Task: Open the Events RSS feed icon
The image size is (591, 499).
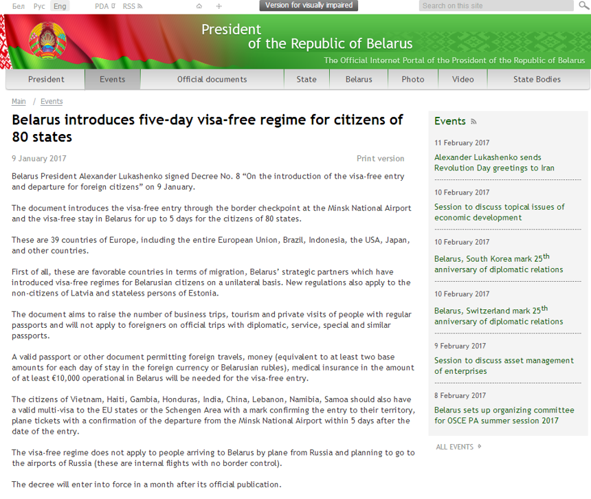Action: [473, 122]
